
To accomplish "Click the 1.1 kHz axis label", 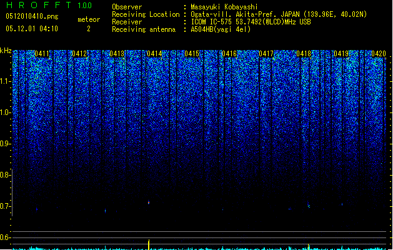I will tap(5, 81).
